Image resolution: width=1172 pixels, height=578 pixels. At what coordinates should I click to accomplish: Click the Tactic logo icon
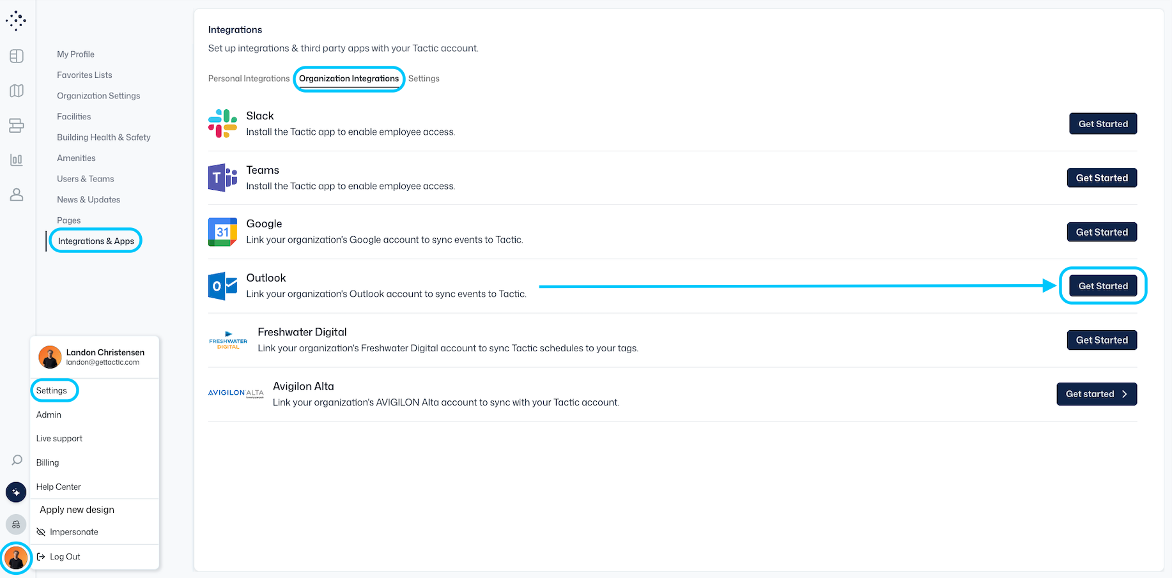coord(16,21)
